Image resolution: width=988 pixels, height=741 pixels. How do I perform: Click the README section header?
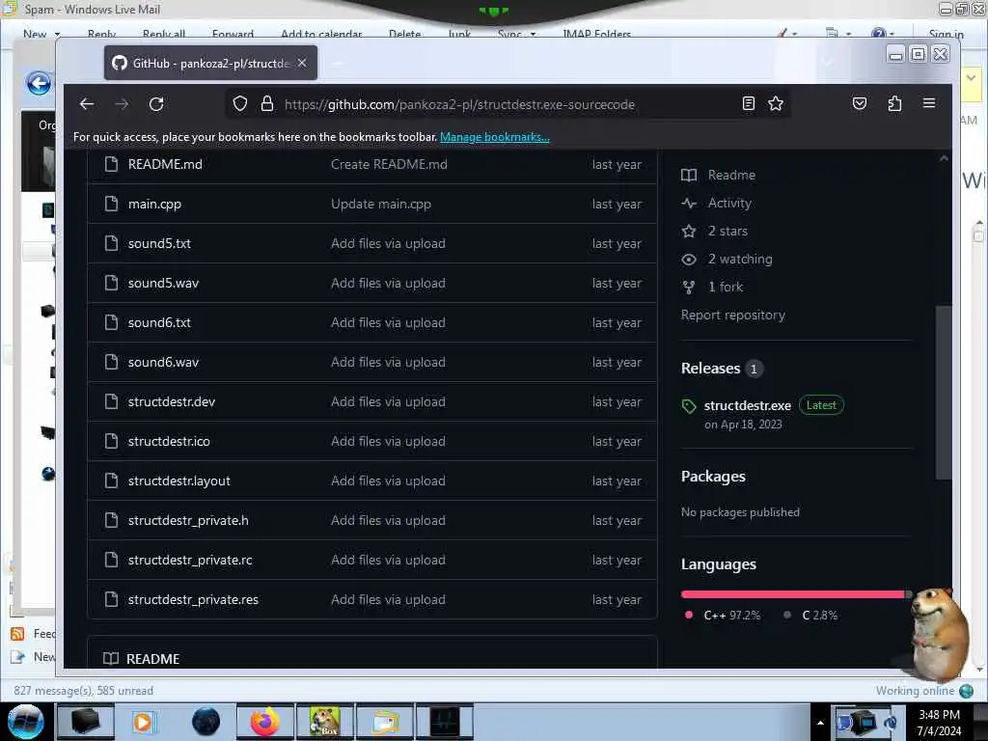[x=153, y=659]
